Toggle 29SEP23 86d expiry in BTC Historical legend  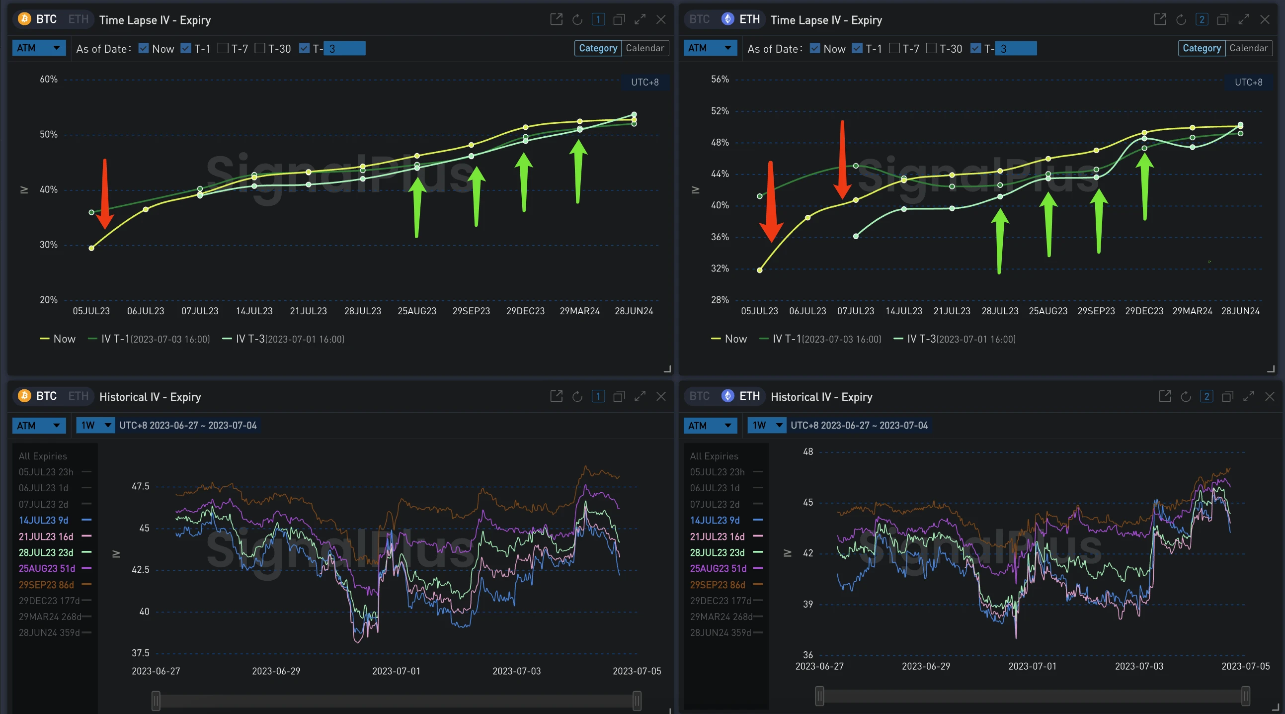(x=46, y=585)
